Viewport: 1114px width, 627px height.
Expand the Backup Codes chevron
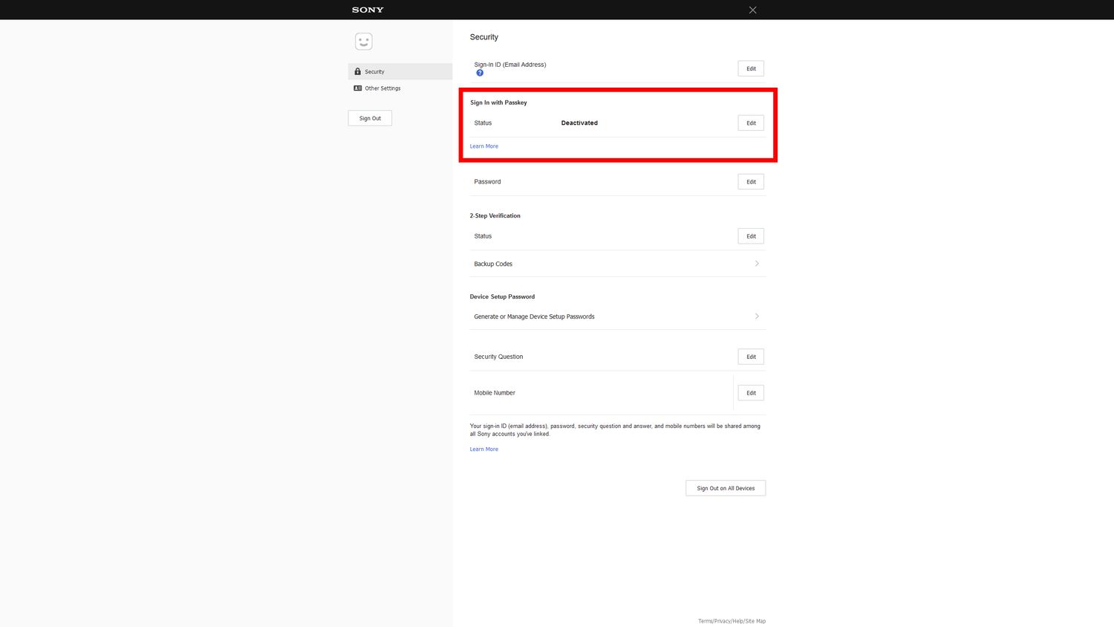click(x=756, y=264)
